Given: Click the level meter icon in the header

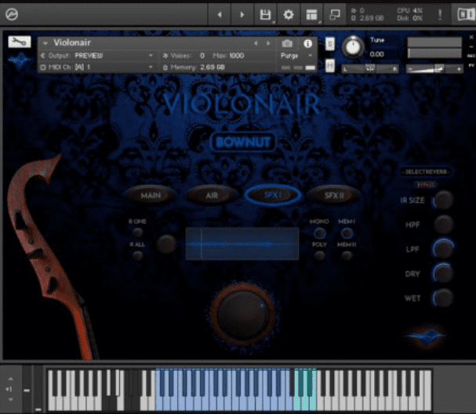Looking at the screenshot, I should (x=466, y=14).
